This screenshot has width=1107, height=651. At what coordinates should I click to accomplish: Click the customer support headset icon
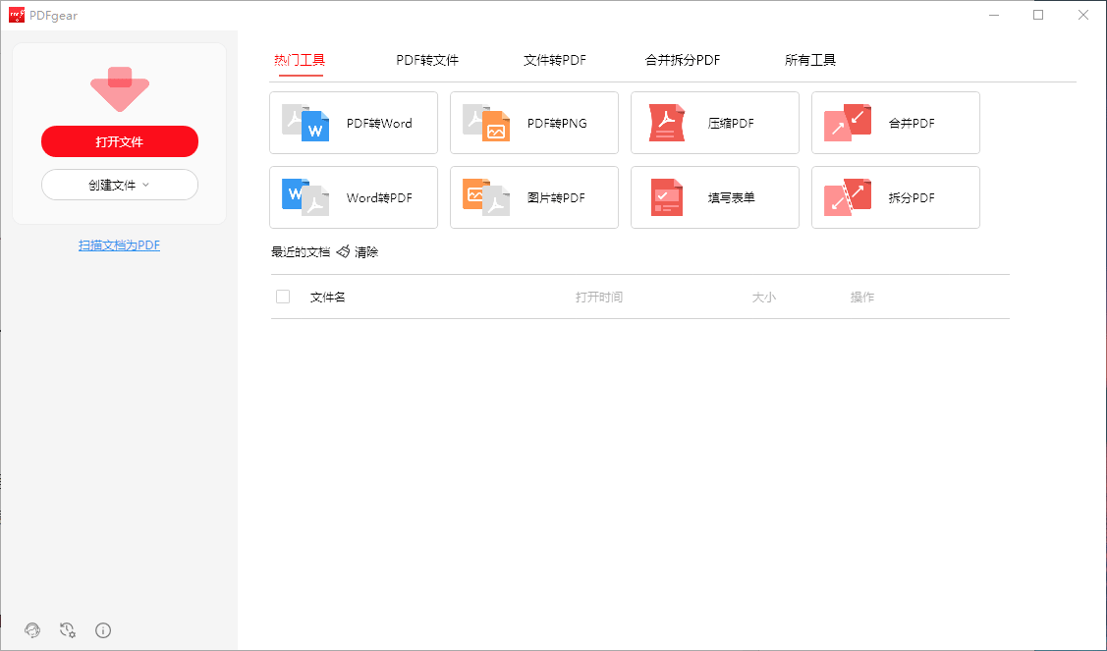(32, 630)
